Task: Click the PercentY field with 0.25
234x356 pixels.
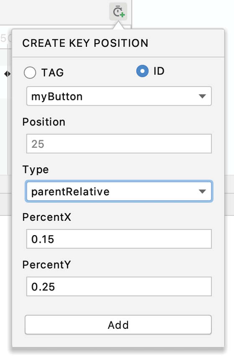Action: (x=119, y=286)
